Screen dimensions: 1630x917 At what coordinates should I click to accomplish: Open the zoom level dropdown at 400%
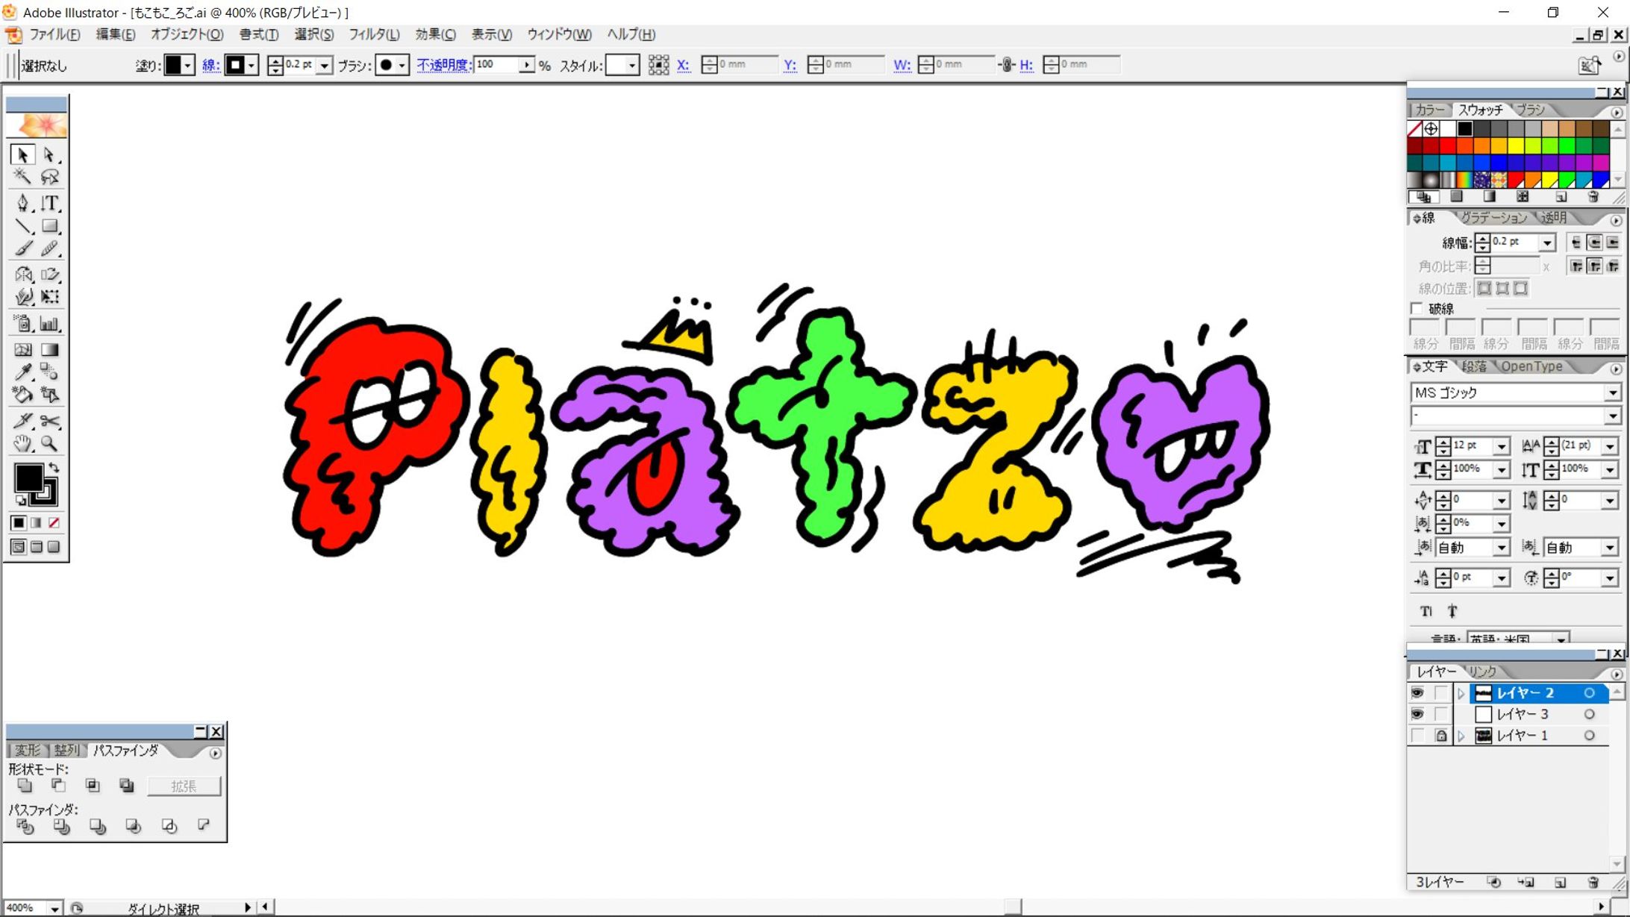pyautogui.click(x=54, y=908)
